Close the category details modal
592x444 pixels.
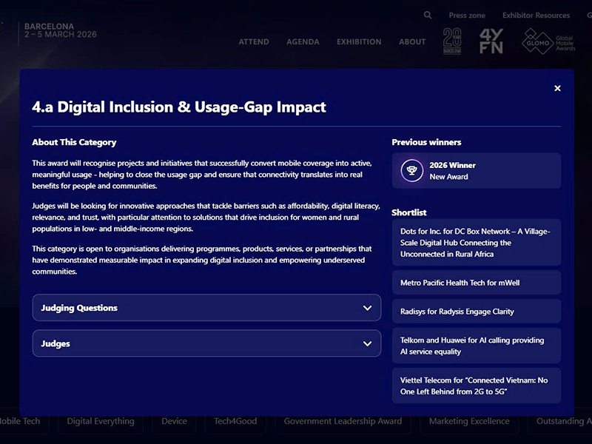(x=557, y=89)
